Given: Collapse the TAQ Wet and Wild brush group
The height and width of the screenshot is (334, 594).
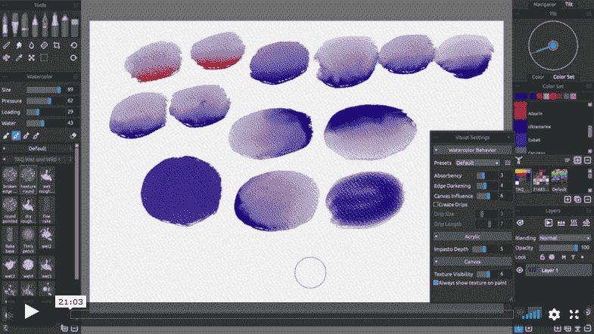Looking at the screenshot, I should [x=5, y=159].
